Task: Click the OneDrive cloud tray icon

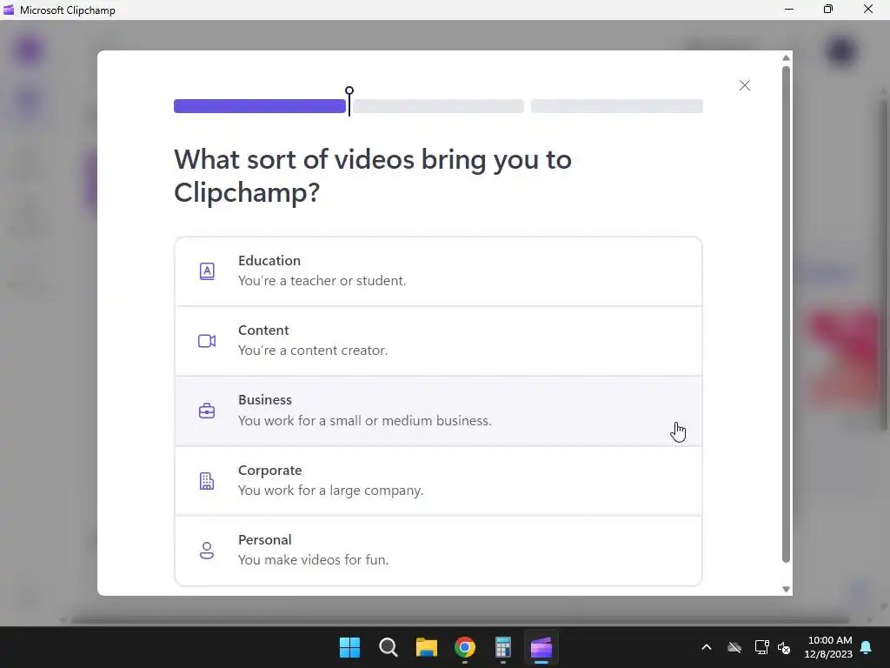Action: click(734, 647)
